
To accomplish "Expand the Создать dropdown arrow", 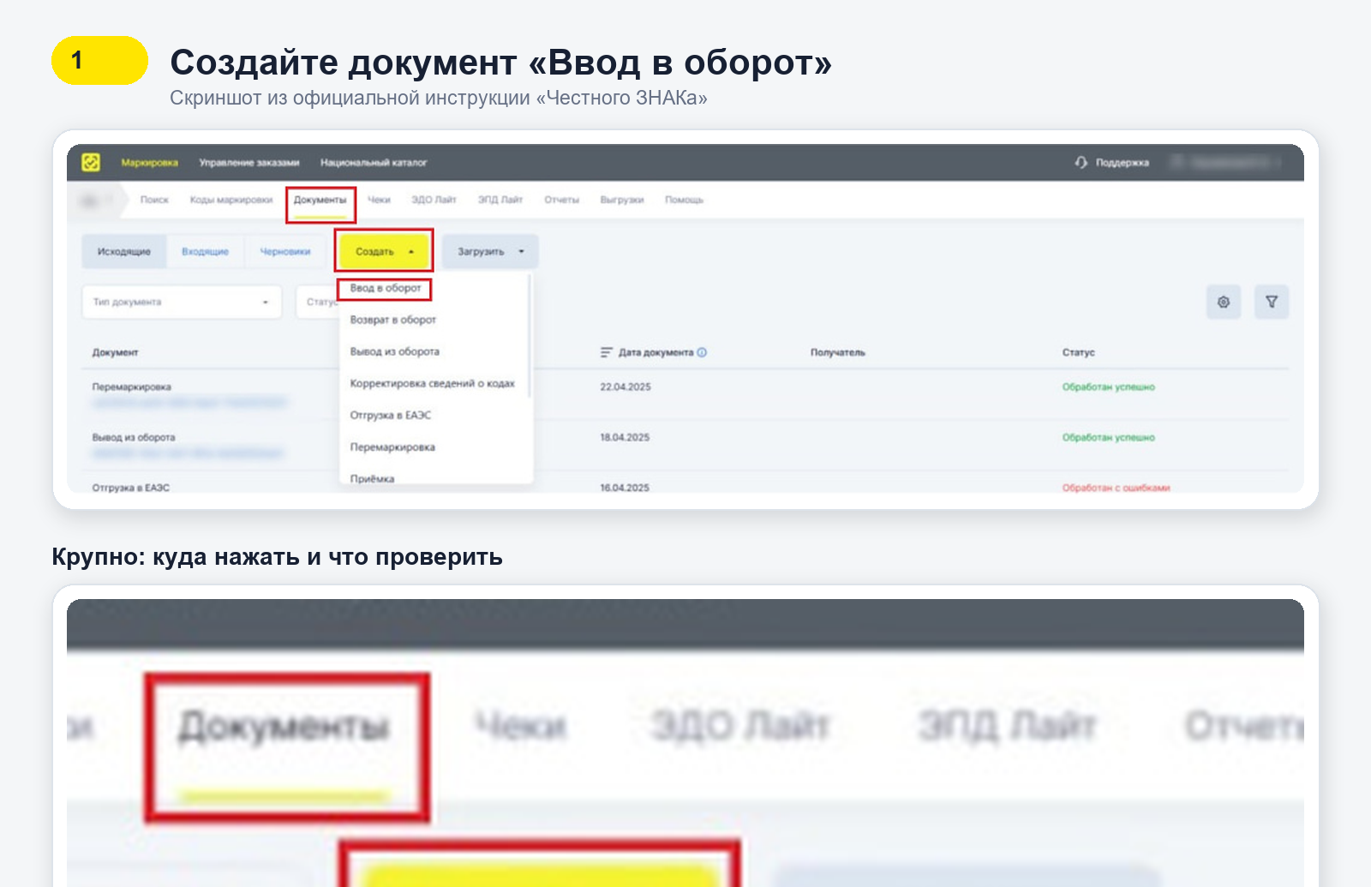I will pyautogui.click(x=411, y=252).
